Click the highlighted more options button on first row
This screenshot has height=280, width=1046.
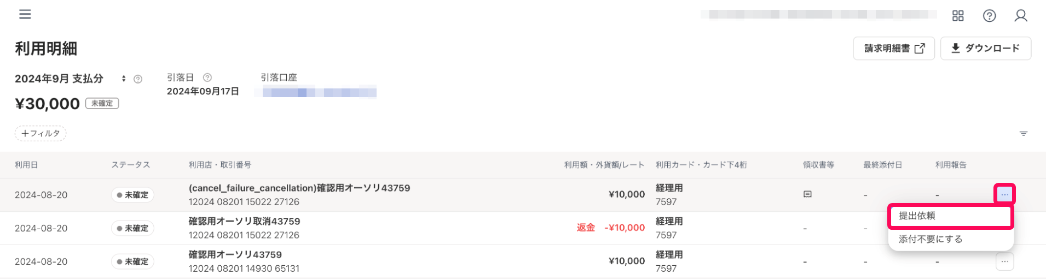tap(1005, 194)
